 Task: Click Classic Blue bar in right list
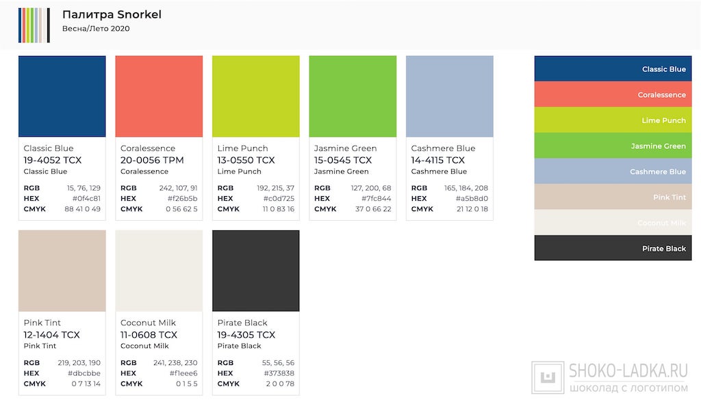click(617, 69)
